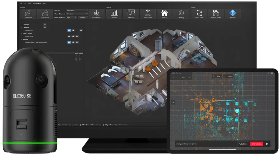Open Export Scans tool
Screen dimensions: 280x158
[199, 14]
